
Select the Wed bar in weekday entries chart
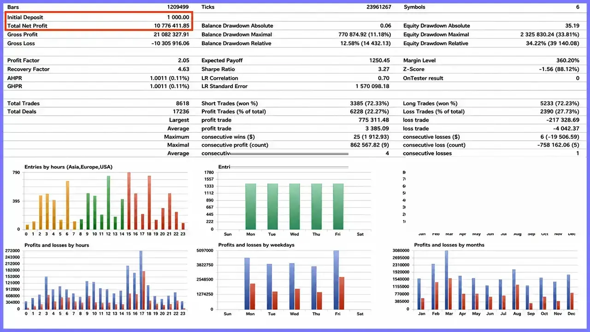coord(295,206)
